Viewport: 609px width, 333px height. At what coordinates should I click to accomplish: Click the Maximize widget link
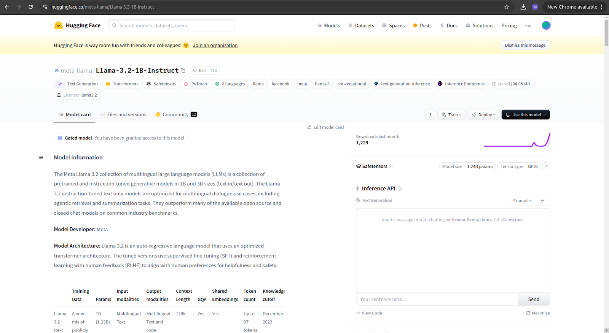(x=538, y=313)
